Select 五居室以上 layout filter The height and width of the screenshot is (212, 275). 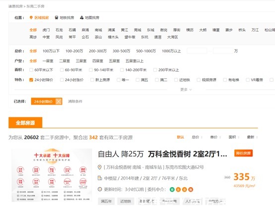point(135,61)
